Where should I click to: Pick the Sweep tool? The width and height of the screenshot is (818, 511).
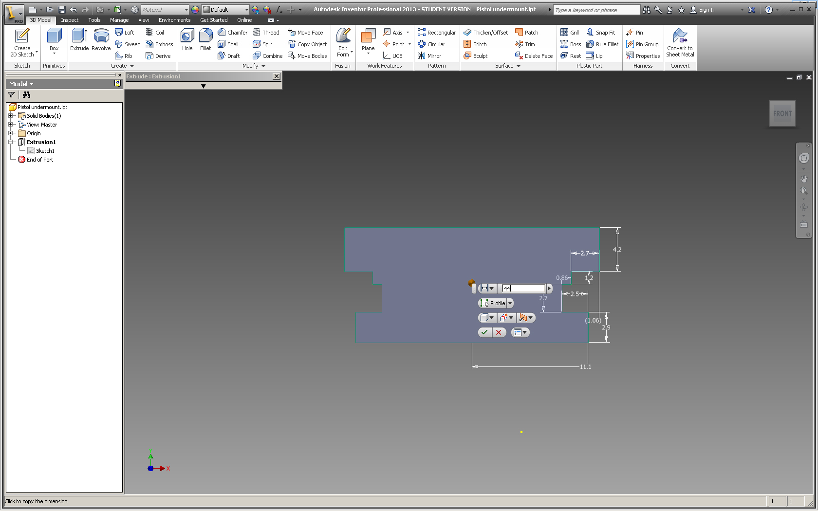tap(128, 44)
